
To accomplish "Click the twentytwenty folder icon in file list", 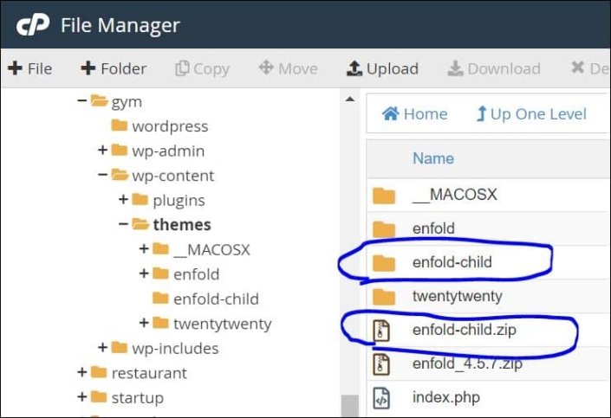I will (x=383, y=297).
